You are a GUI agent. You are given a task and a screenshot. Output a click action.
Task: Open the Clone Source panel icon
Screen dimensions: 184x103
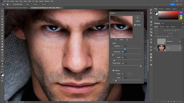click(151, 35)
